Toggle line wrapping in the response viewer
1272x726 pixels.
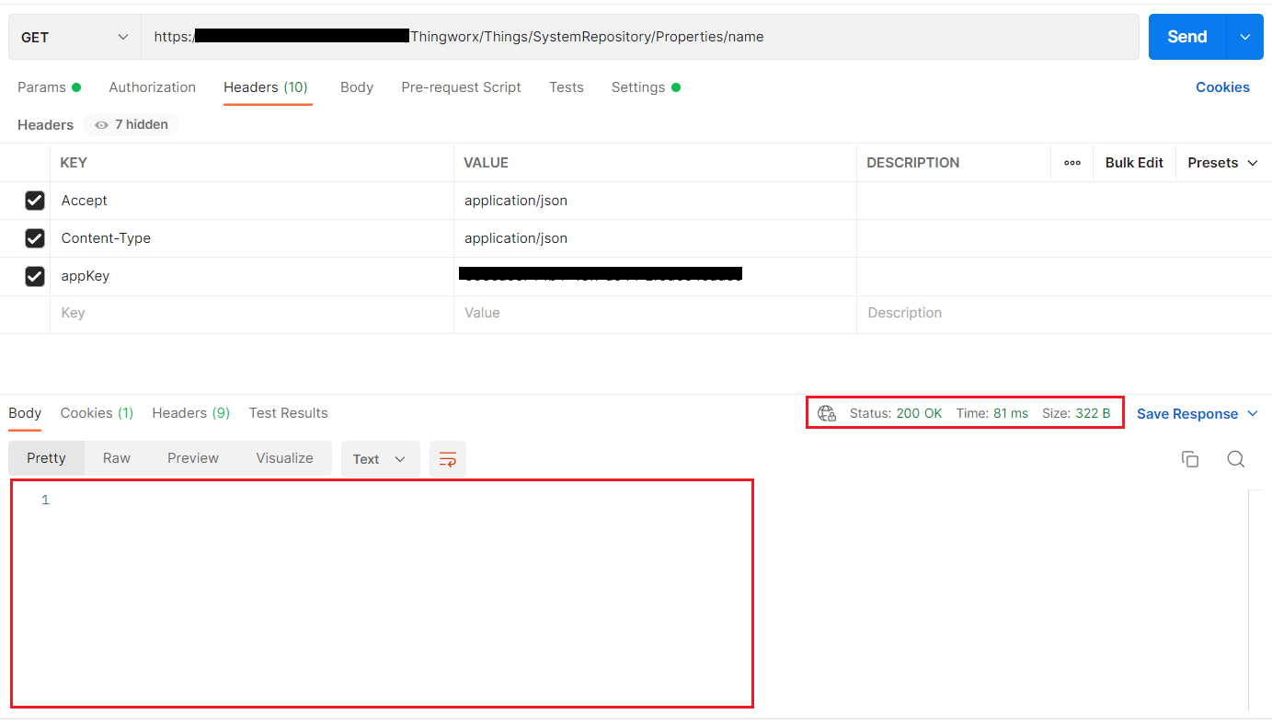[x=447, y=458]
